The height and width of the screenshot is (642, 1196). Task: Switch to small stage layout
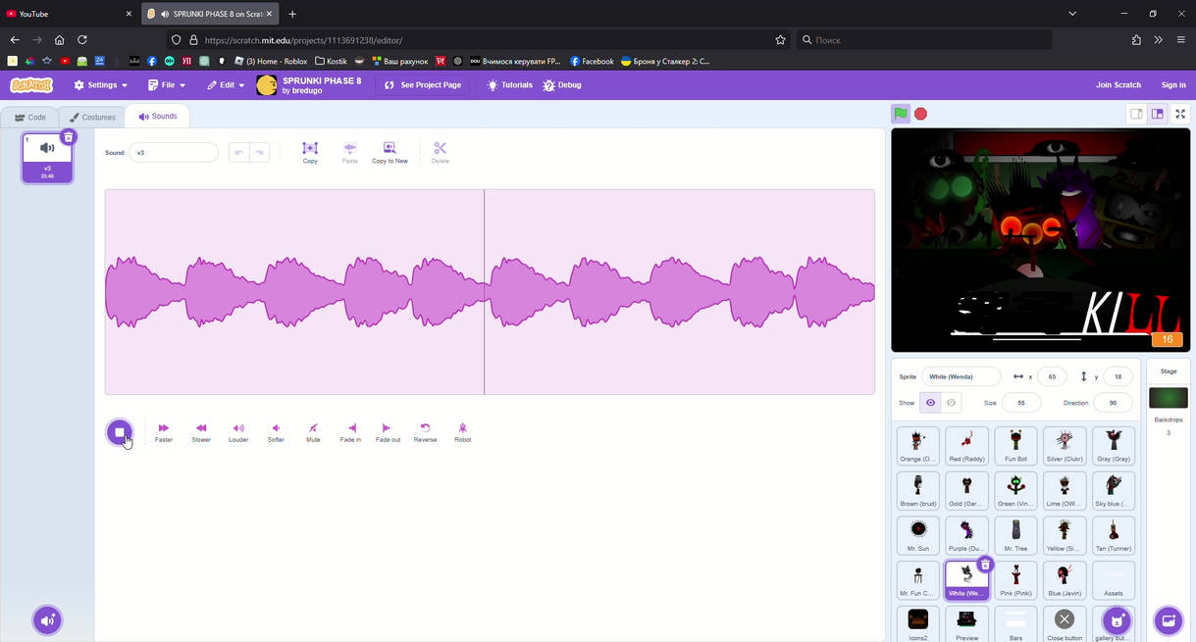point(1136,114)
